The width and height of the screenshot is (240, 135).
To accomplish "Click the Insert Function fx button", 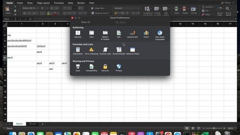I will click(30, 19).
